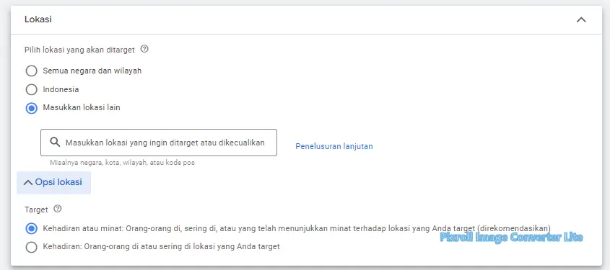Select the Indonesia radio button
This screenshot has height=270, width=610.
click(x=32, y=89)
